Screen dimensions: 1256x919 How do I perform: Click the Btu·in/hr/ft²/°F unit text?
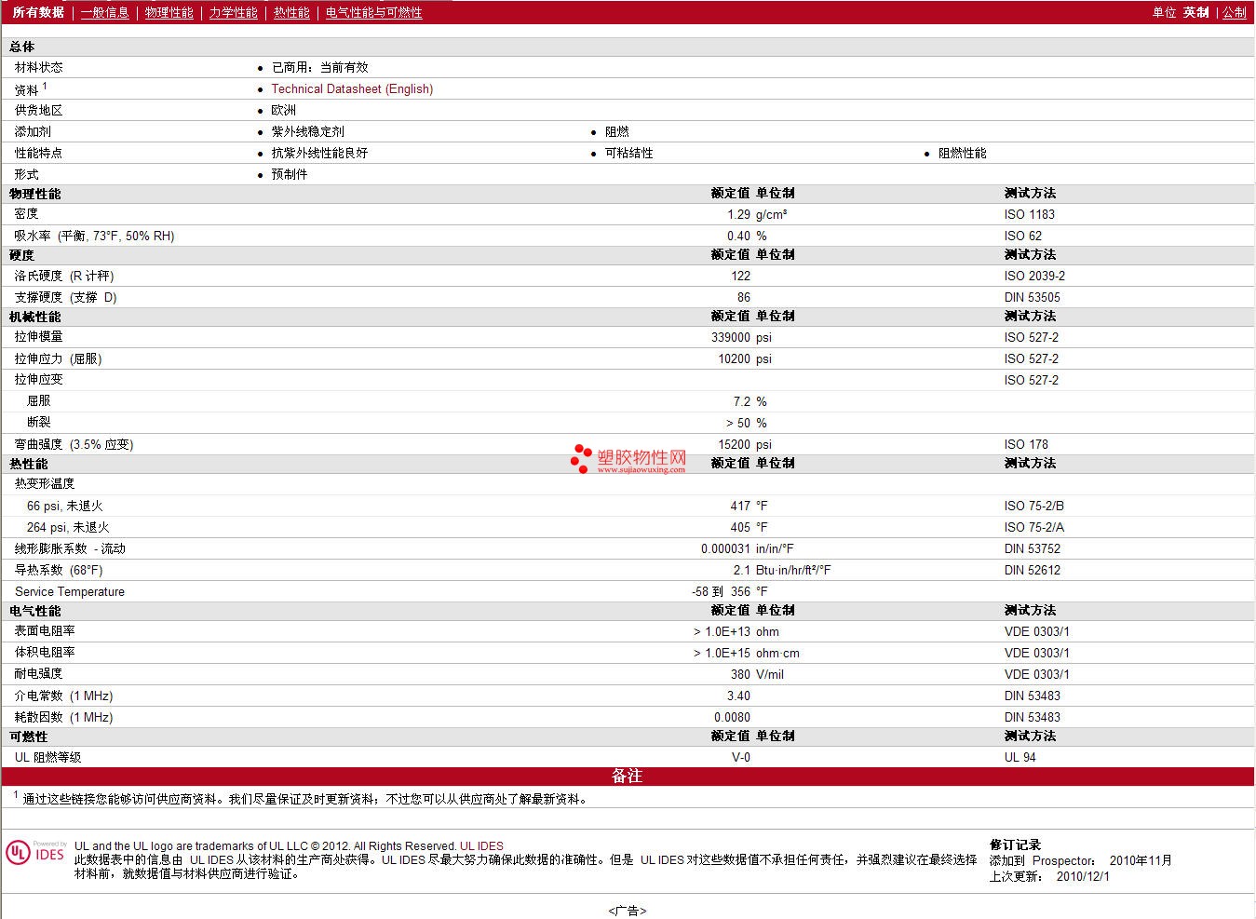(x=793, y=570)
